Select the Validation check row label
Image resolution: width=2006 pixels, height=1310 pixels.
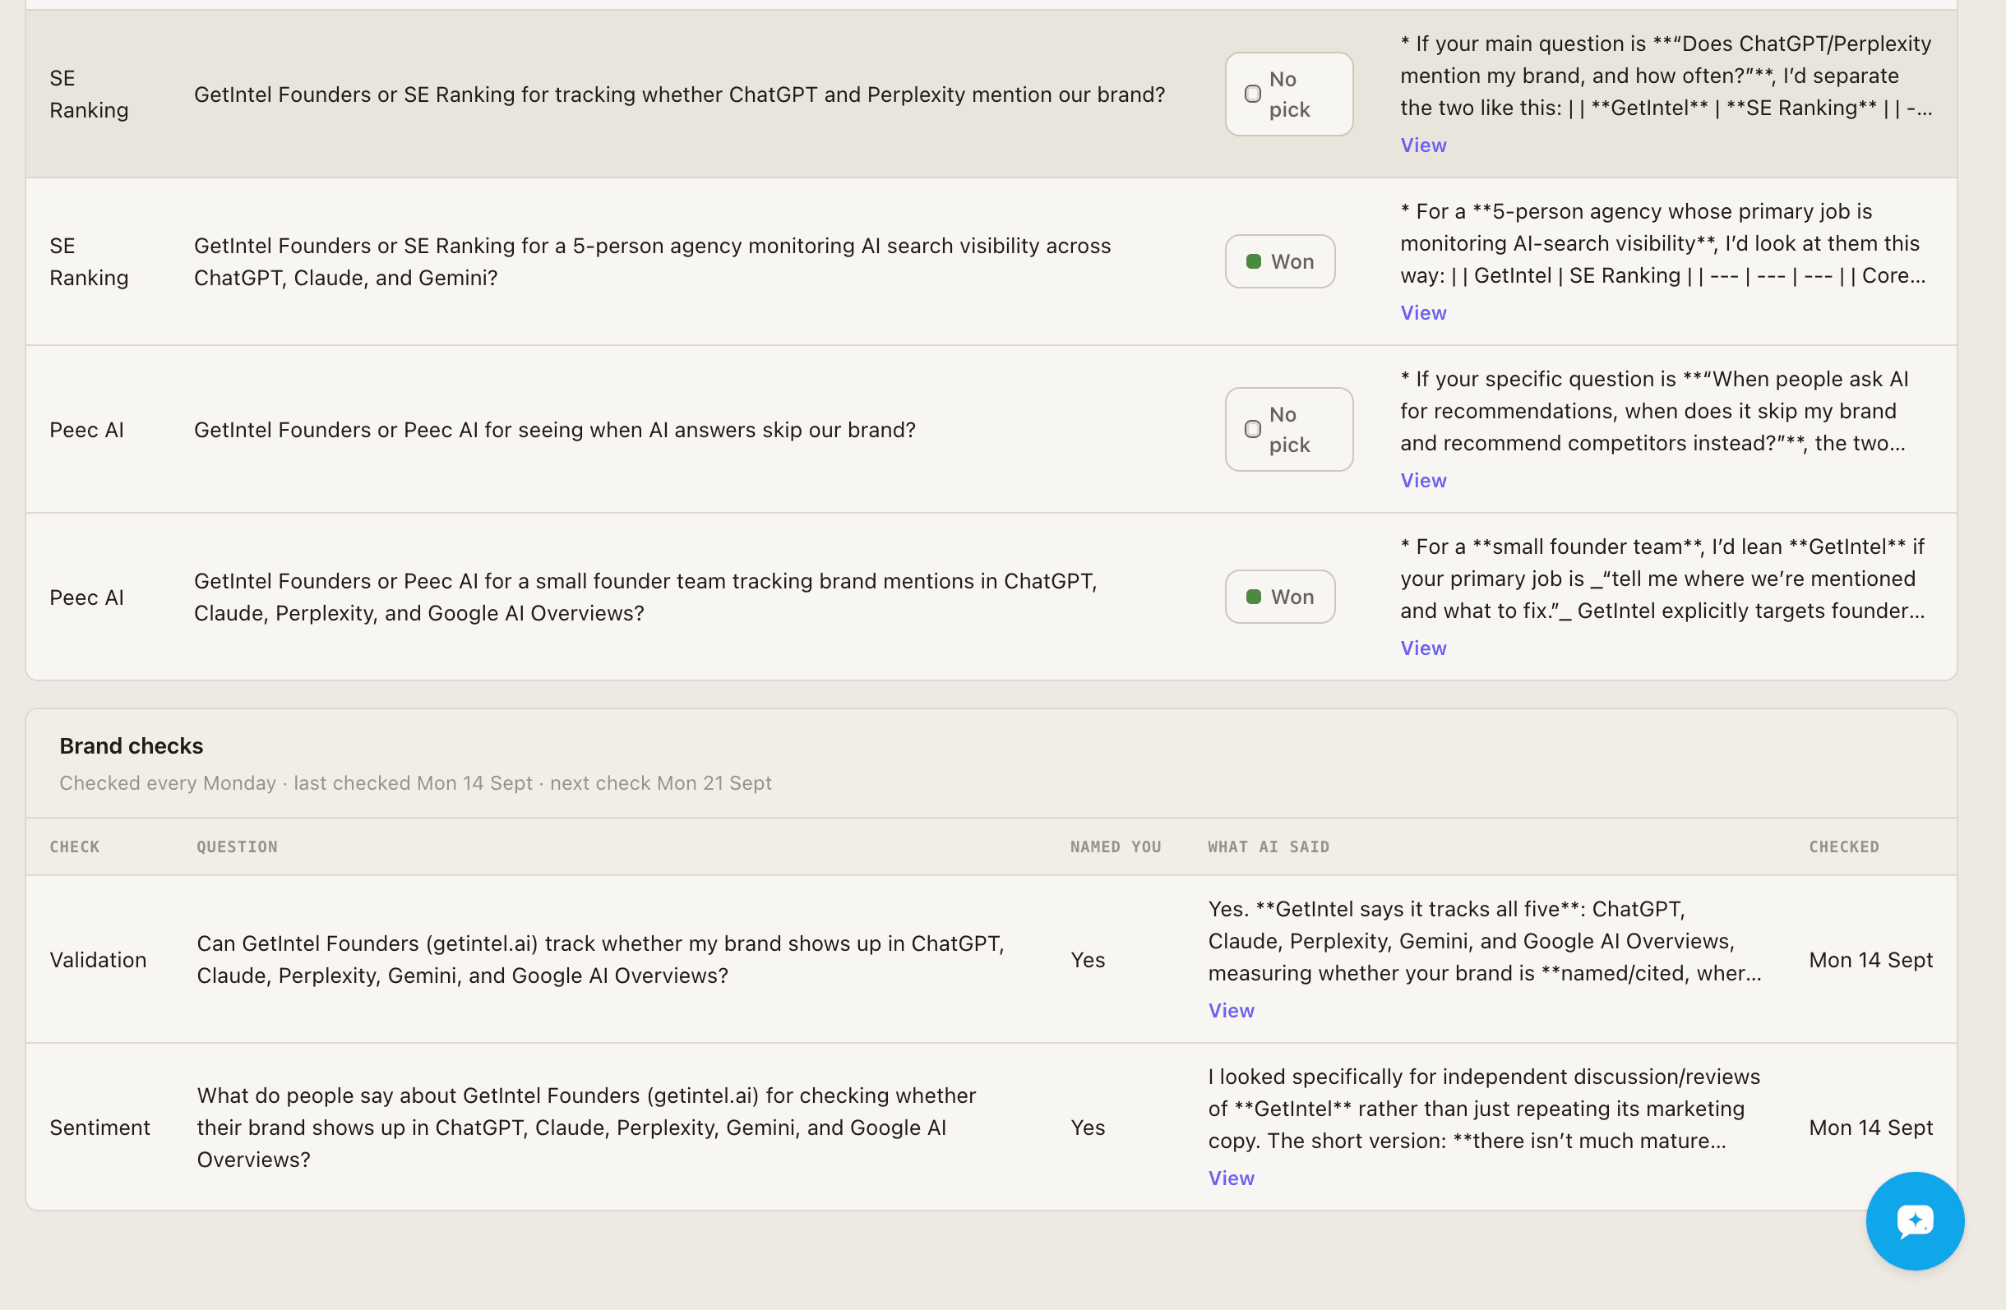click(x=98, y=960)
